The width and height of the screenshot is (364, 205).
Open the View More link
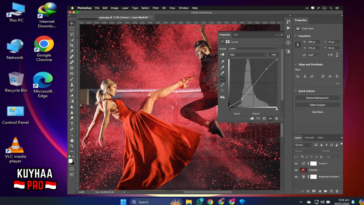tap(317, 112)
